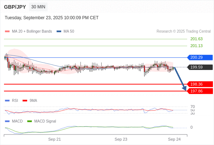Toggle the 9MA red legend entry
This screenshot has height=145, width=214.
[x=30, y=101]
